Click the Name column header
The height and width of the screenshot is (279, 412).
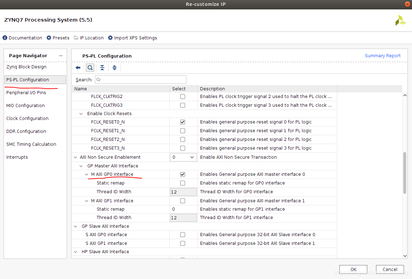click(121, 89)
